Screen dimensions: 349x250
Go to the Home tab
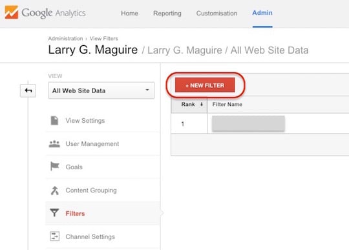point(129,14)
